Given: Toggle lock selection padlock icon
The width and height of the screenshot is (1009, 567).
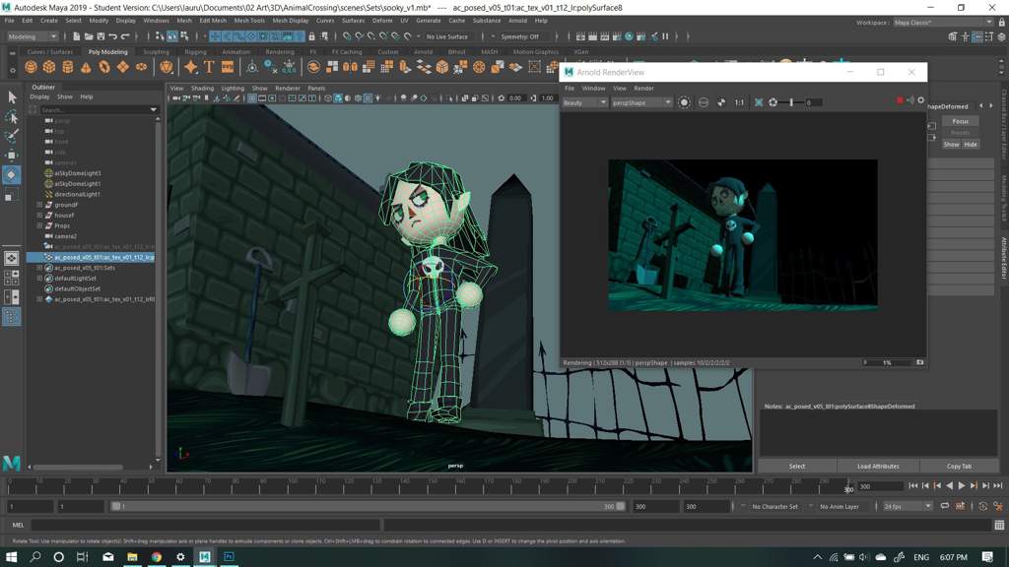Looking at the screenshot, I should (312, 36).
